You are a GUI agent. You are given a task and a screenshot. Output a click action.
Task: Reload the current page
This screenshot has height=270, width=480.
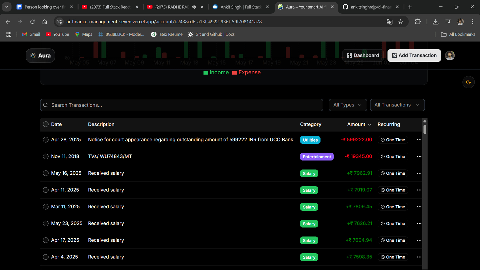32,22
